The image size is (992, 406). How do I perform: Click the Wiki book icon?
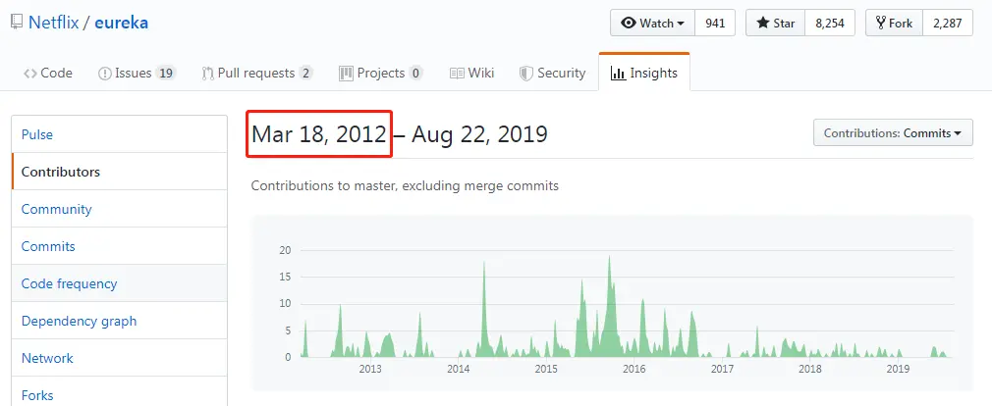click(457, 74)
